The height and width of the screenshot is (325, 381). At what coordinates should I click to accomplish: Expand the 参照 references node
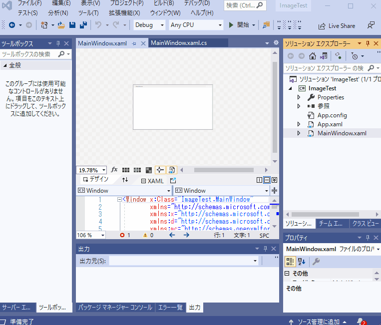pyautogui.click(x=299, y=106)
